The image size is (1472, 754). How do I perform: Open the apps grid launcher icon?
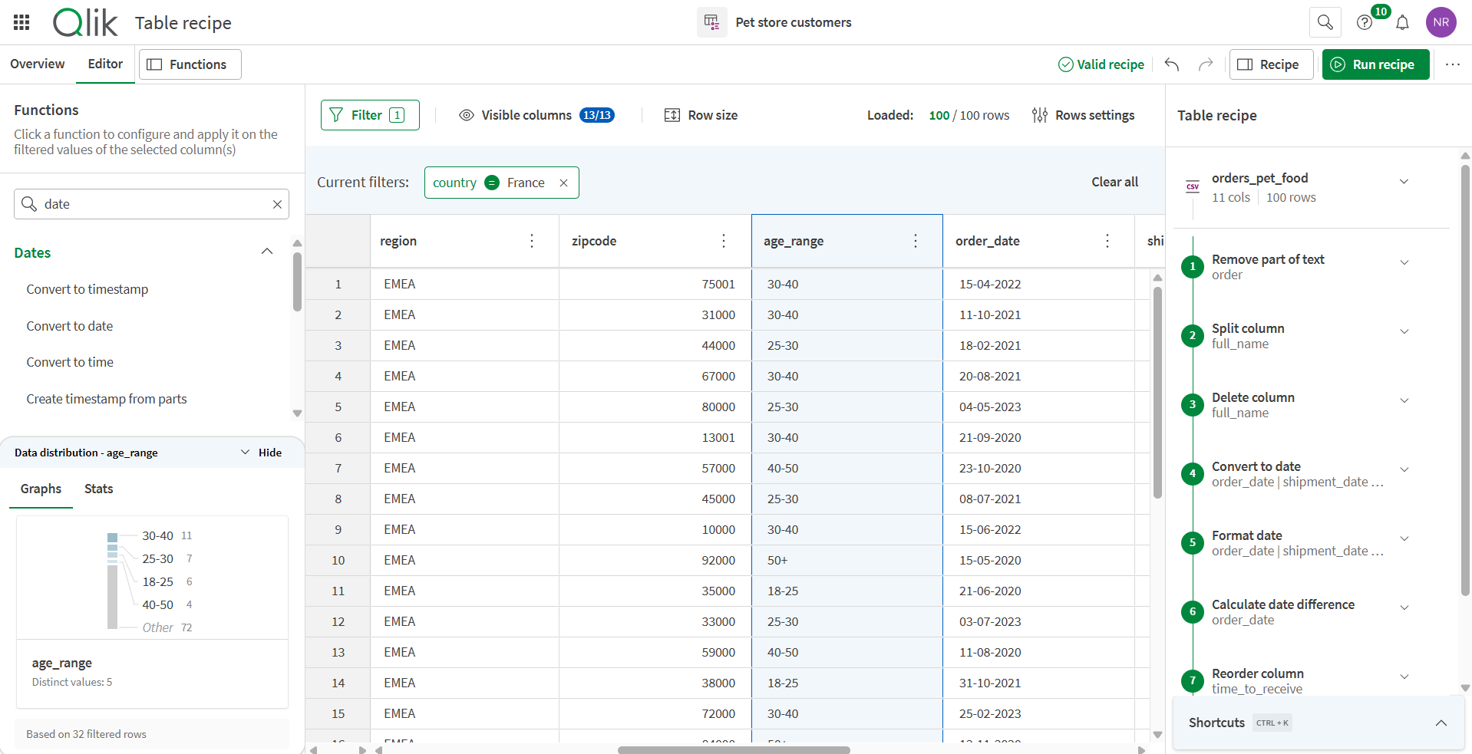pos(21,22)
